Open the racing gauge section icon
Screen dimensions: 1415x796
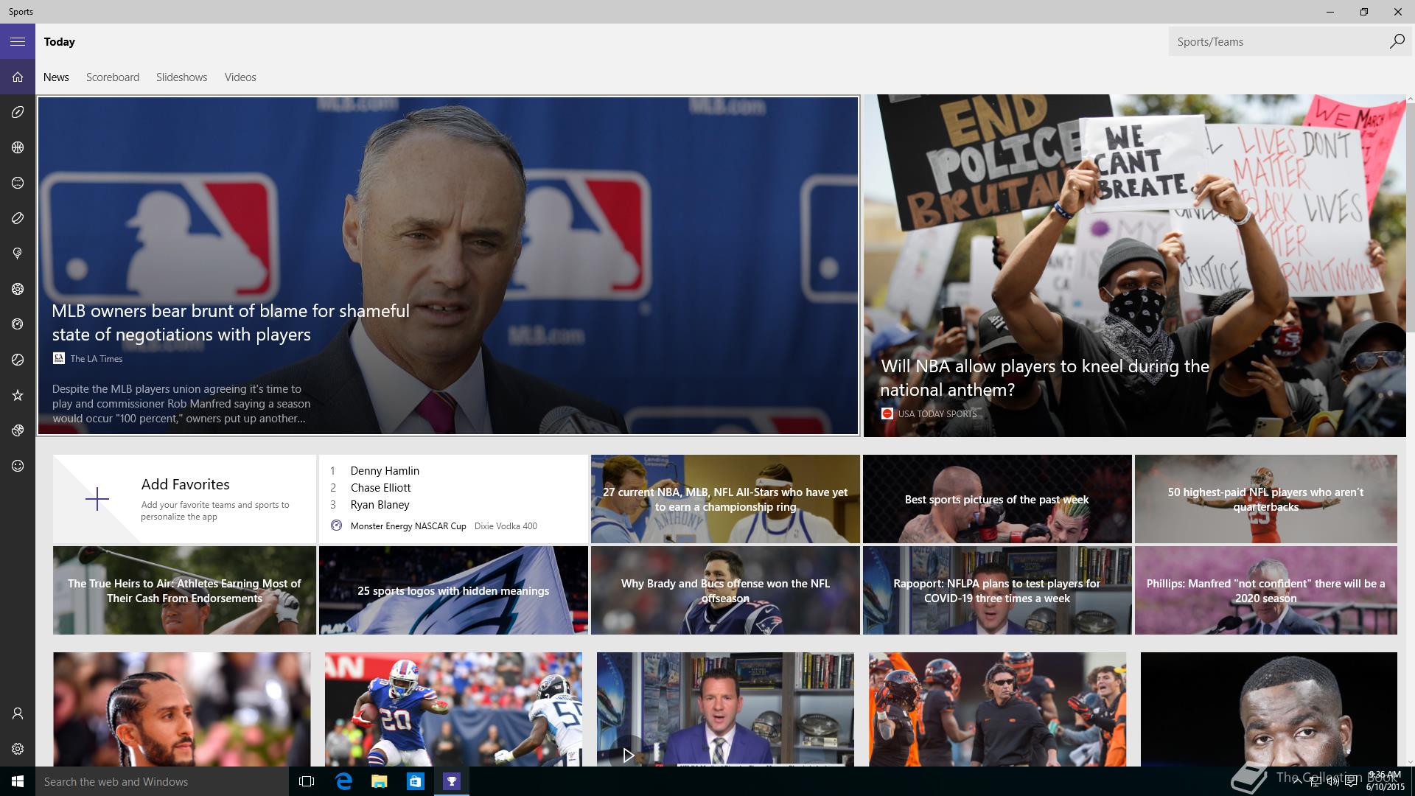point(18,324)
